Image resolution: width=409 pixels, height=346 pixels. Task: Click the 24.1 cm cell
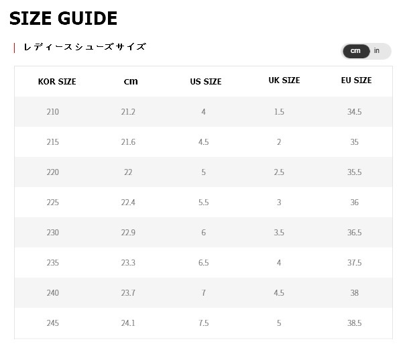tap(128, 323)
